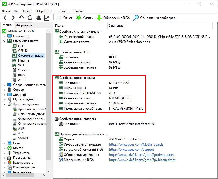Viewport: 218px width, 179px height.
Task: Select Физические диски in the tree
Action: click(x=32, y=119)
